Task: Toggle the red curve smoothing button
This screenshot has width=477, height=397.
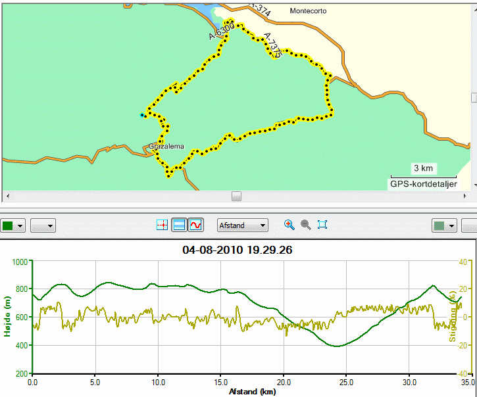Action: (x=195, y=225)
